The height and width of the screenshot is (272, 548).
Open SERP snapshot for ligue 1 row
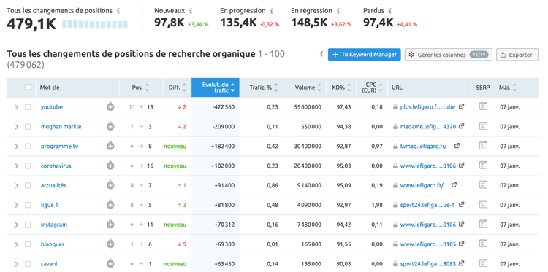click(x=483, y=204)
